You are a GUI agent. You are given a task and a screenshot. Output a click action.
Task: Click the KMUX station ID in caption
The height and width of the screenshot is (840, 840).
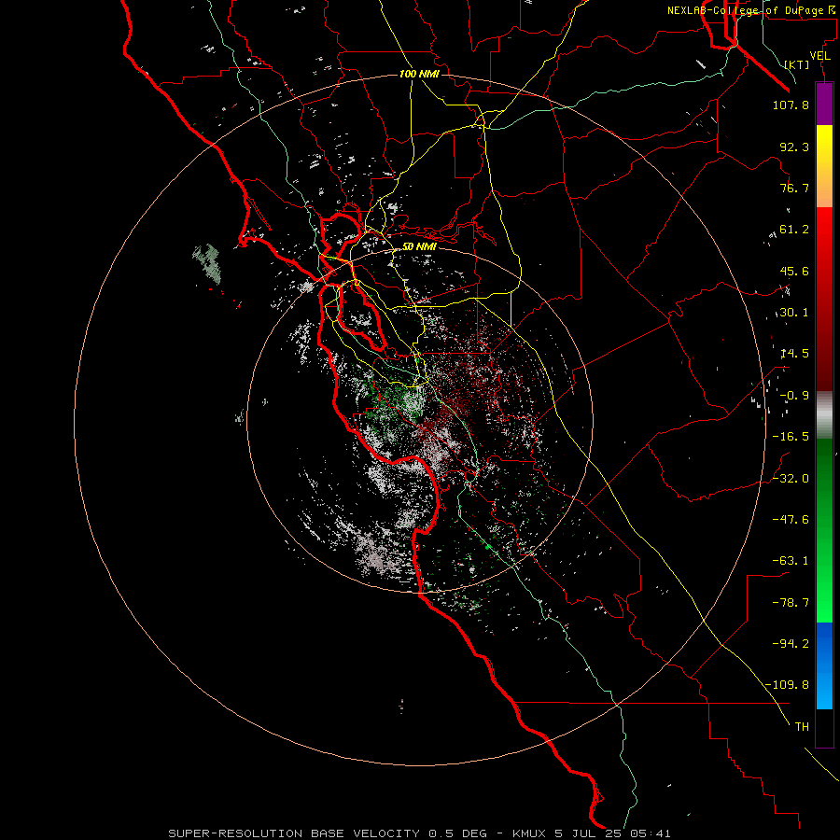coord(531,833)
